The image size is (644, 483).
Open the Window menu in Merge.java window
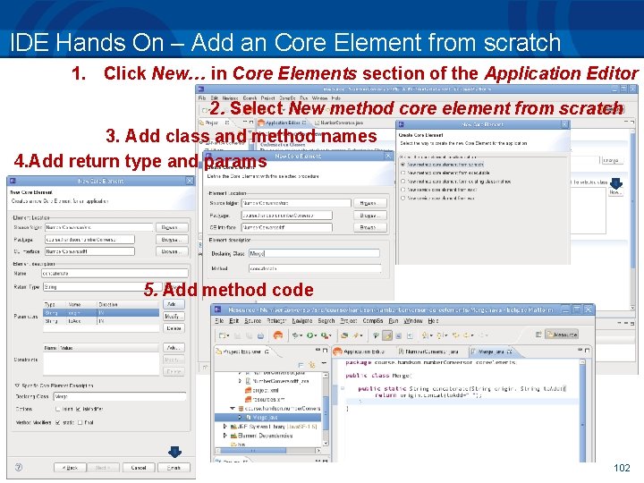[413, 321]
